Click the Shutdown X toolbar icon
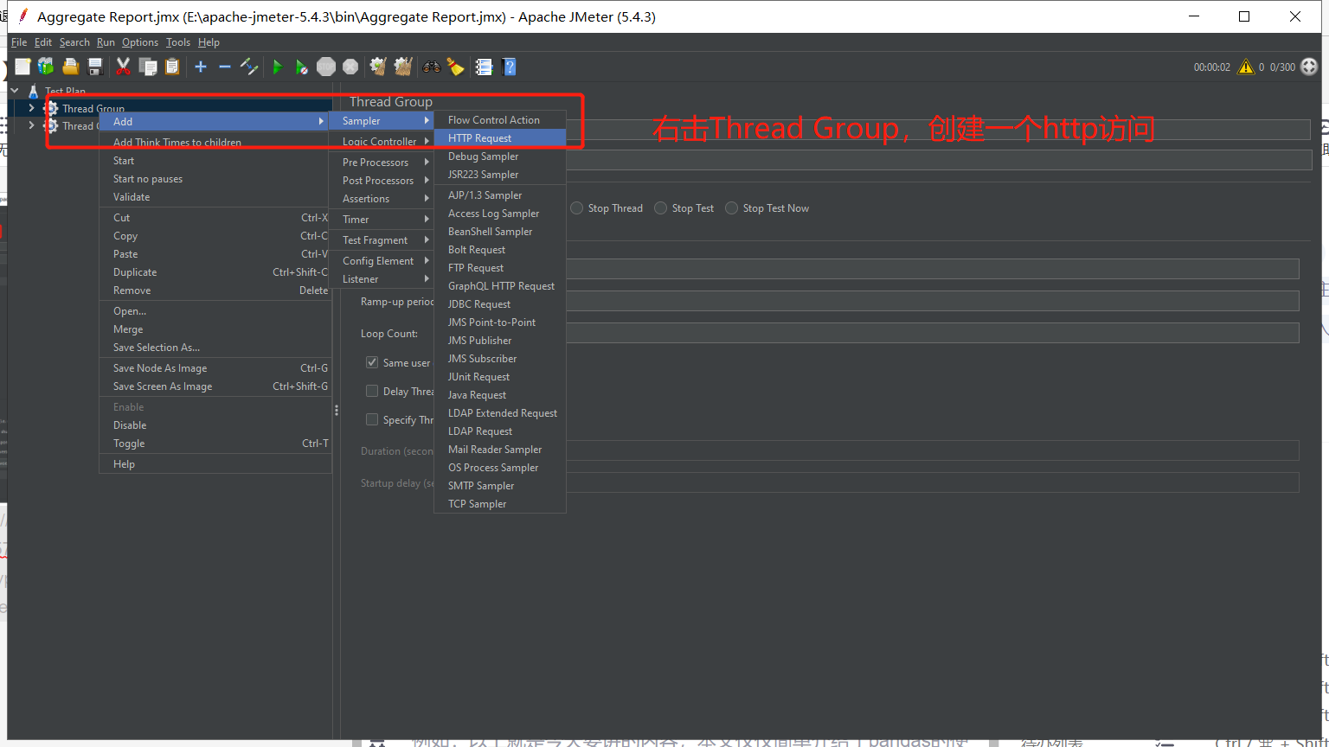 click(350, 67)
